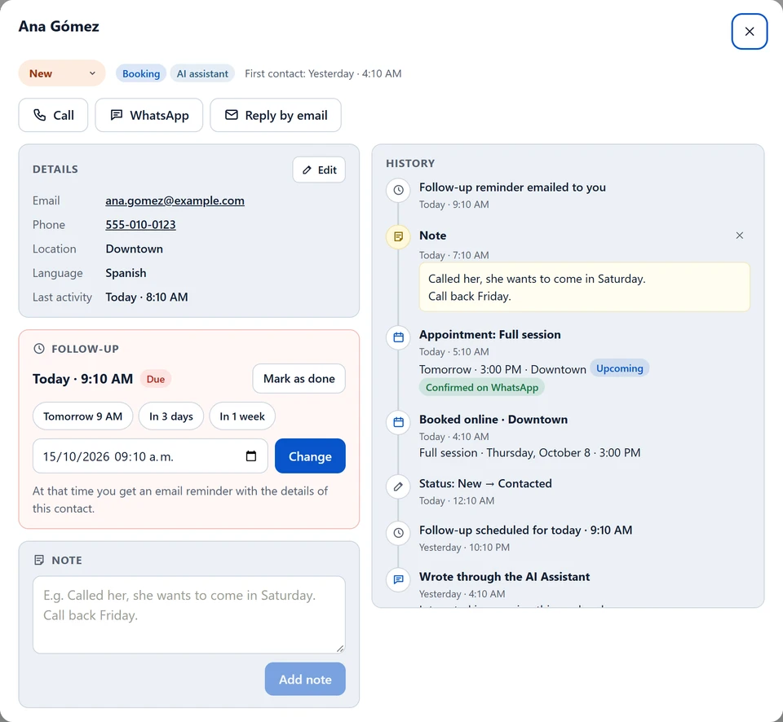The image size is (783, 722).
Task: Click the yellow Note icon in history
Action: (398, 236)
